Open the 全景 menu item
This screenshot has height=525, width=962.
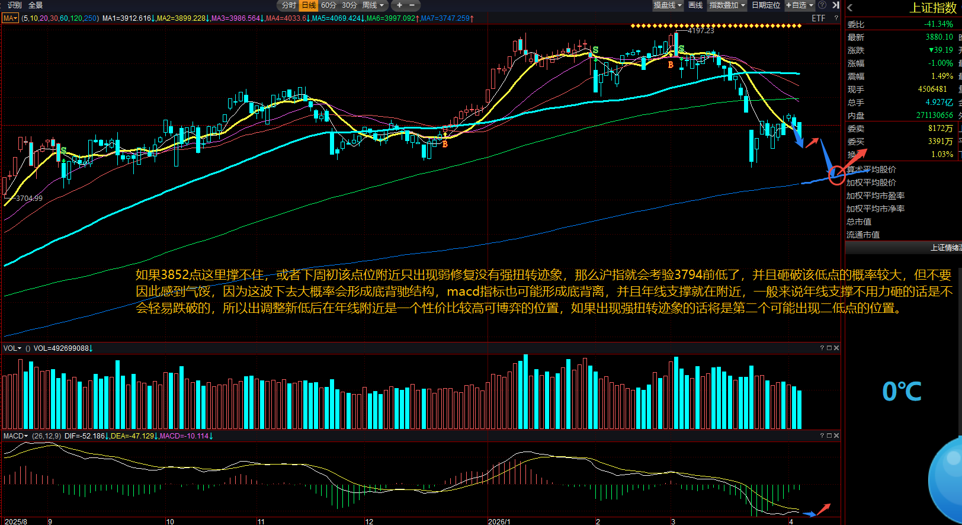point(36,5)
